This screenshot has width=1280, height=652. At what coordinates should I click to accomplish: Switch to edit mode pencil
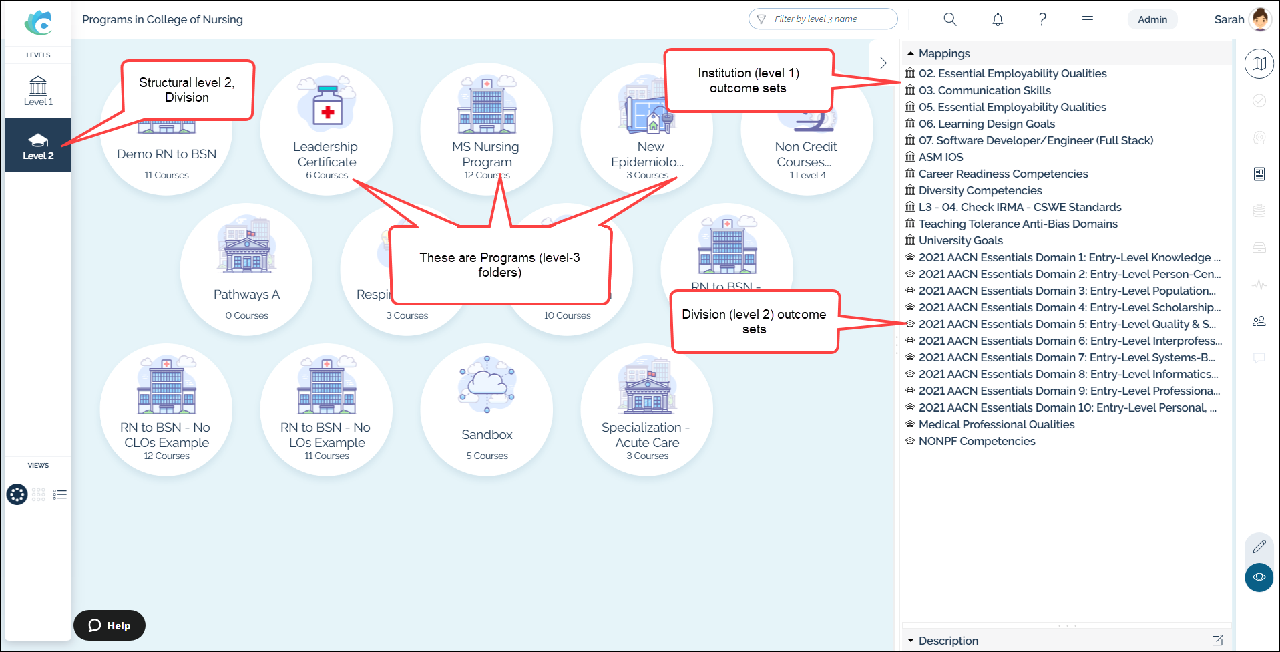[x=1259, y=547]
